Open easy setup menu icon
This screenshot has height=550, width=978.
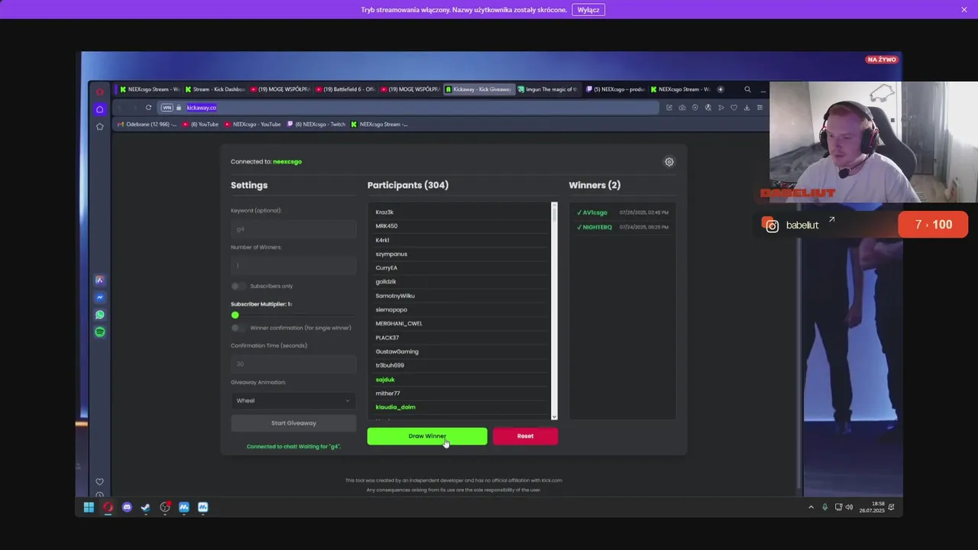(759, 108)
